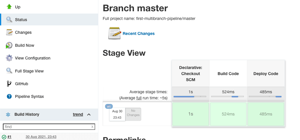Click the Status magnifier icon
This screenshot has width=300, height=140.
pyautogui.click(x=9, y=19)
